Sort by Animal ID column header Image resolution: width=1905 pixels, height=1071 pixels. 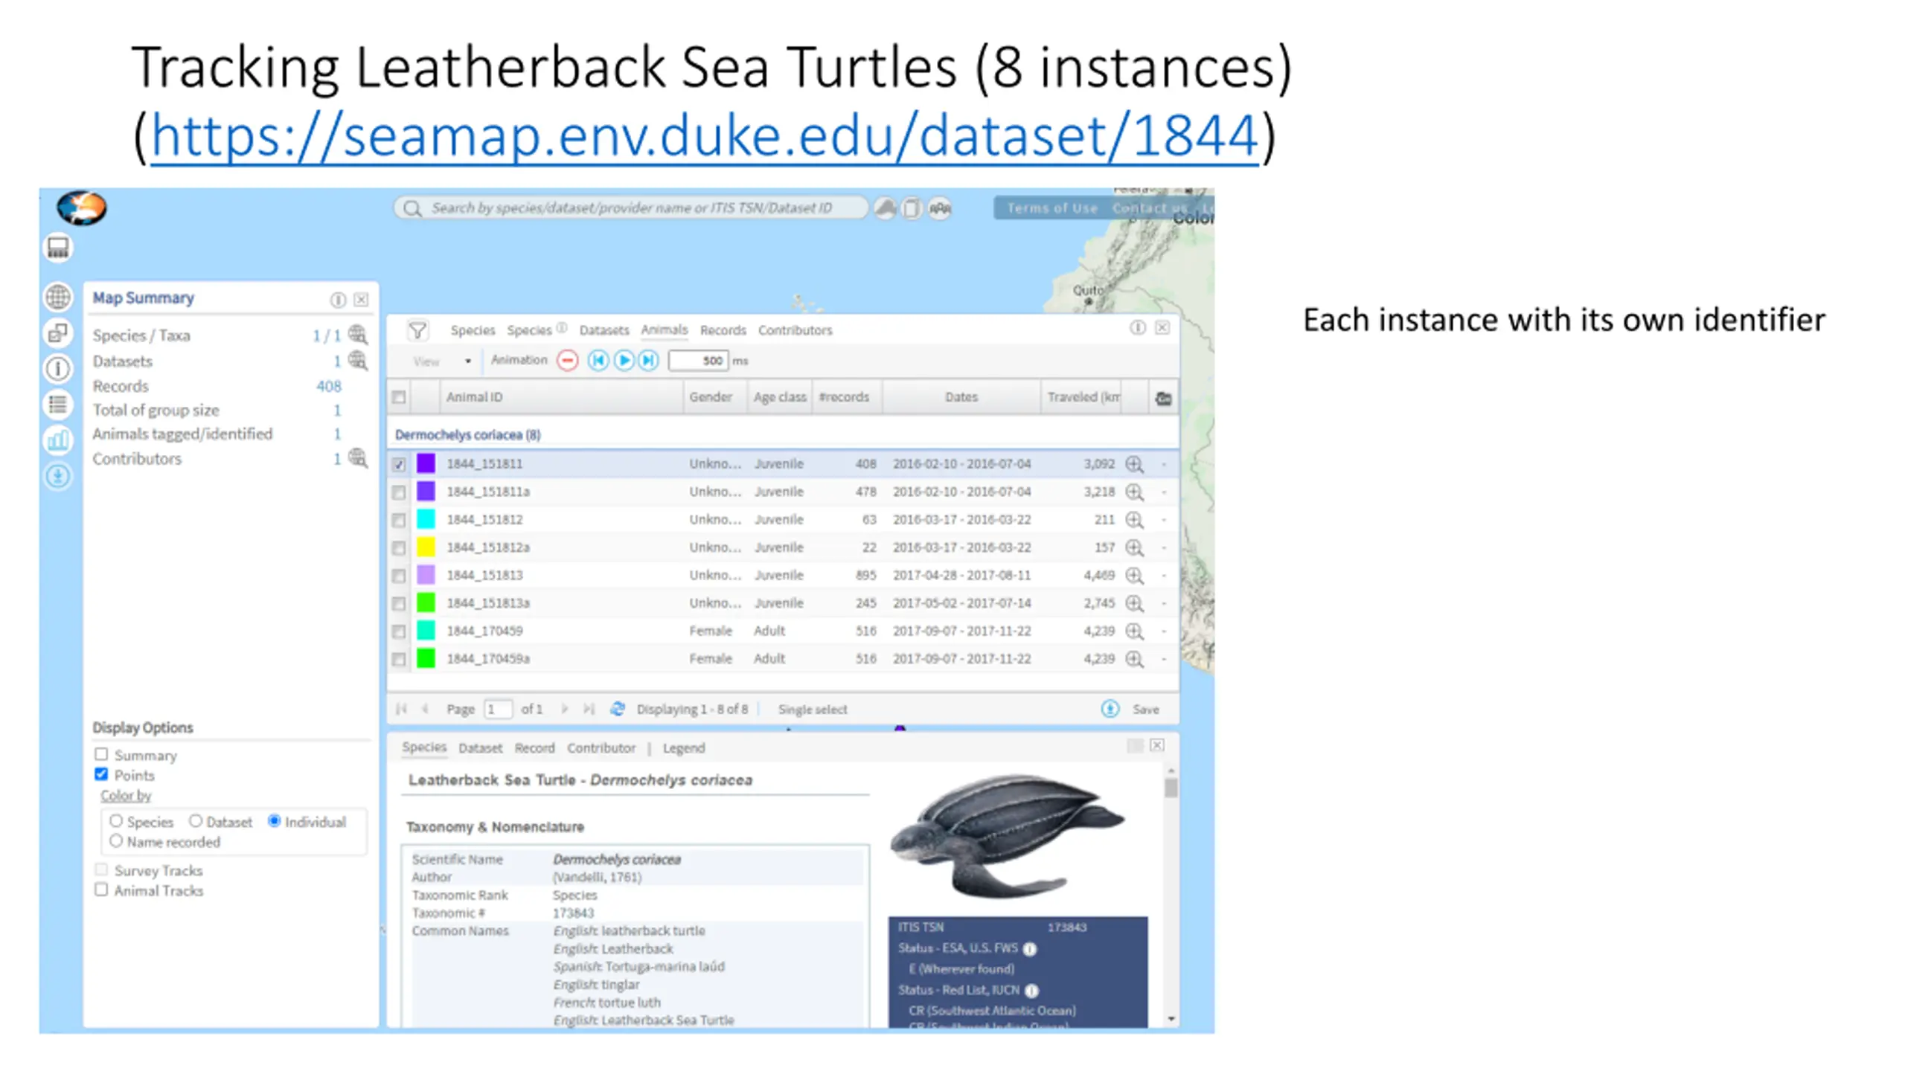pyautogui.click(x=562, y=397)
